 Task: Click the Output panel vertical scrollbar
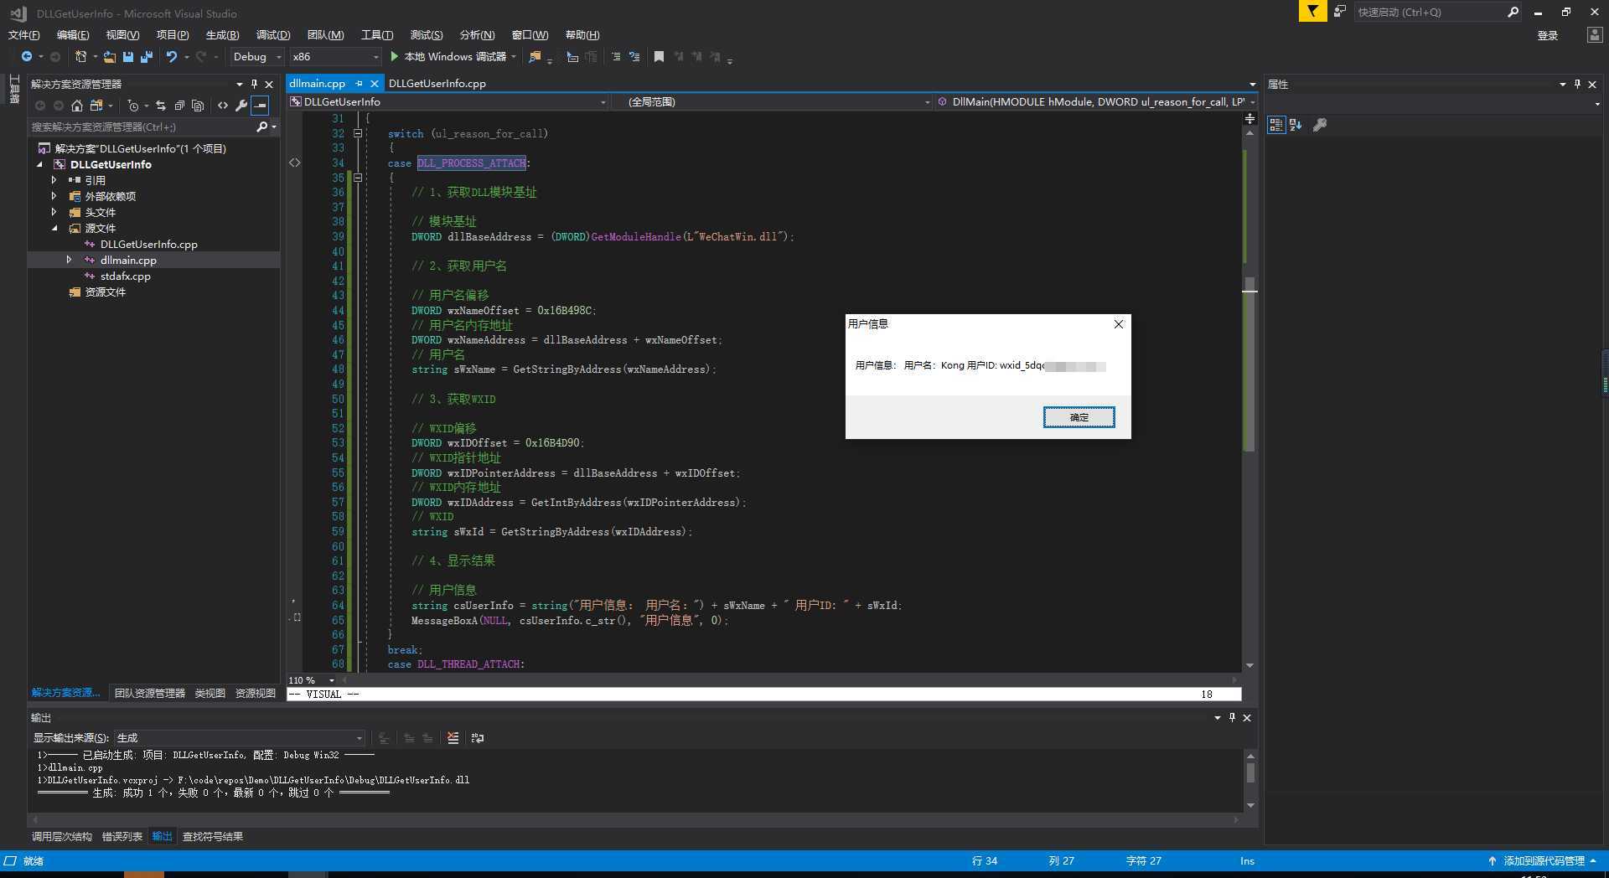tap(1250, 779)
